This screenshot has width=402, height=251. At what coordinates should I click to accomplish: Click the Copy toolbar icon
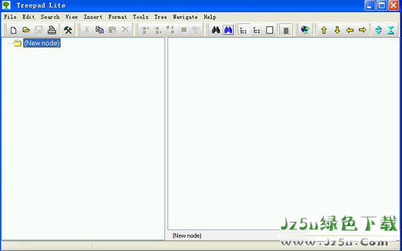click(99, 30)
